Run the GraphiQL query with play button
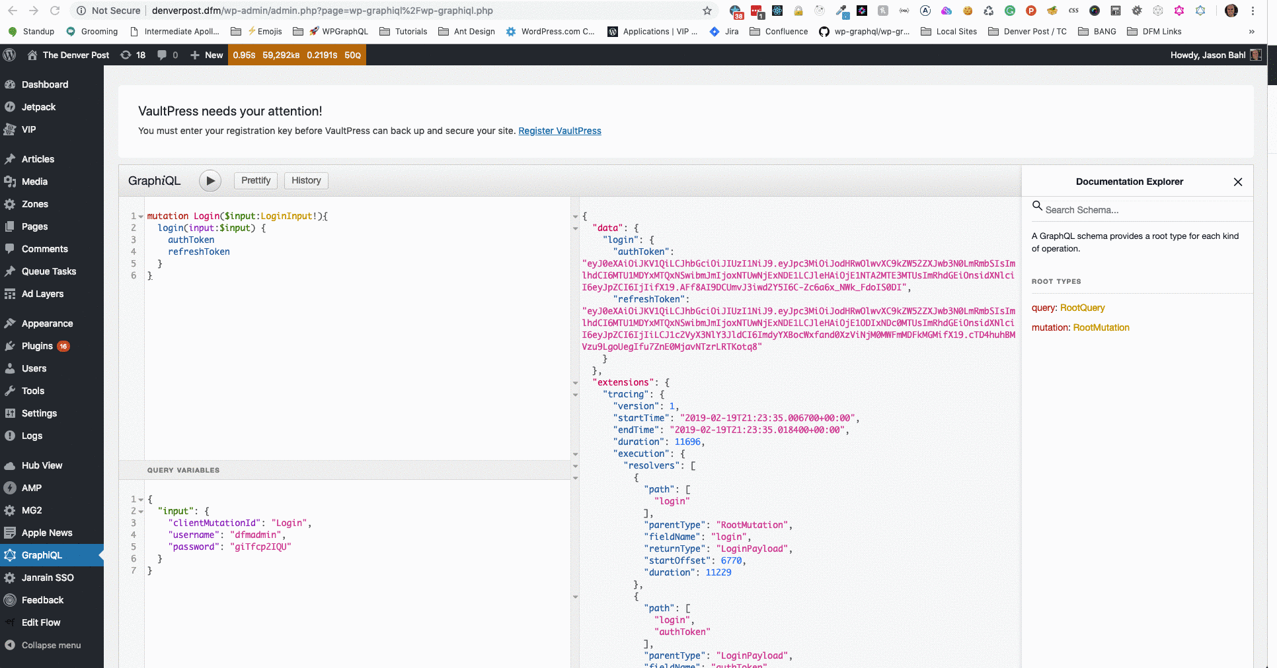The width and height of the screenshot is (1277, 668). 210,180
